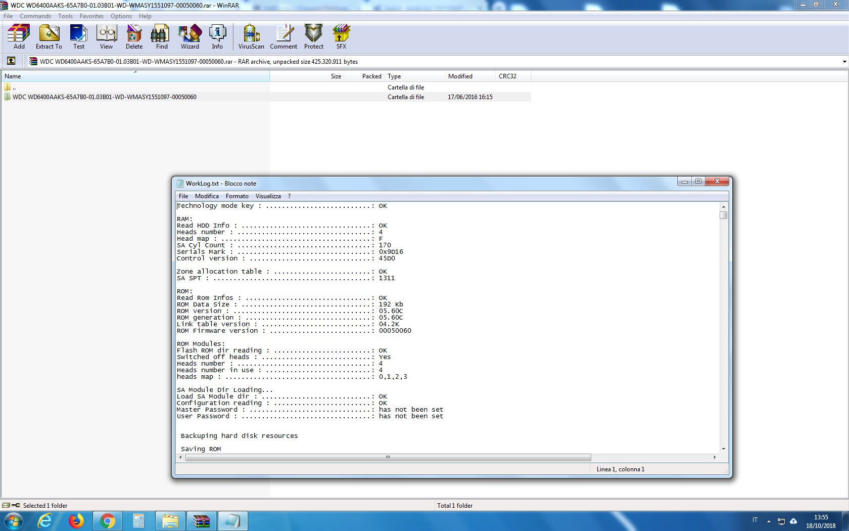The height and width of the screenshot is (531, 849).
Task: Click the 'Backuping hard disk resources' line
Action: tap(239, 436)
